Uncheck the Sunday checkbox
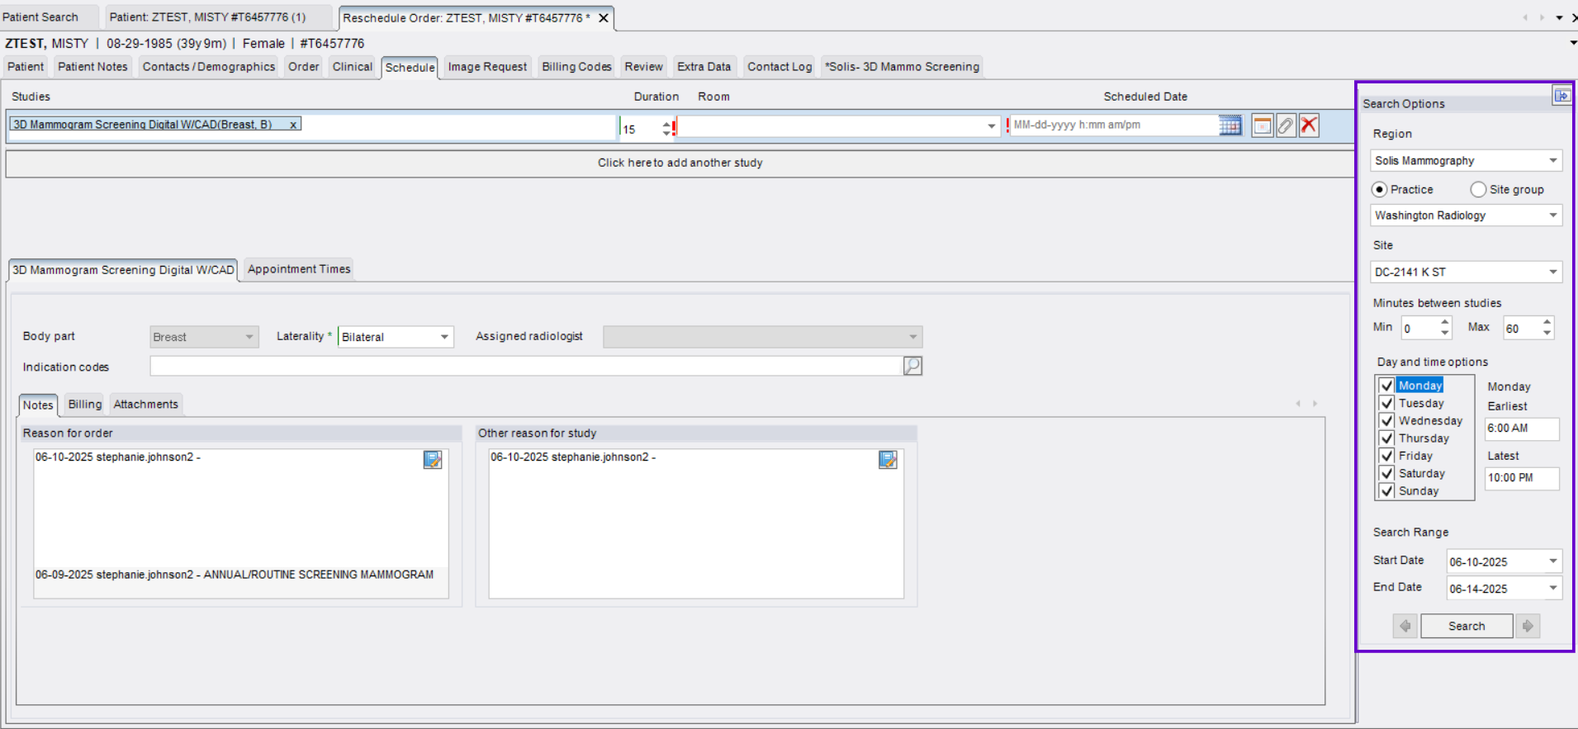 tap(1386, 490)
